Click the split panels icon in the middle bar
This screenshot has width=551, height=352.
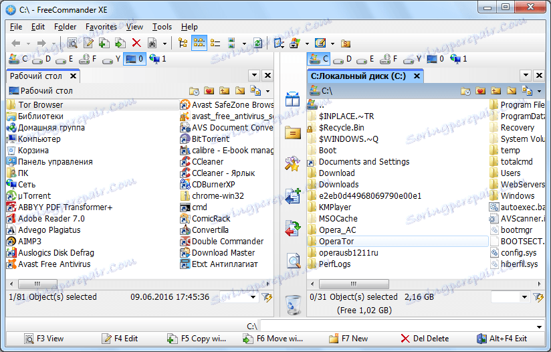tap(292, 99)
